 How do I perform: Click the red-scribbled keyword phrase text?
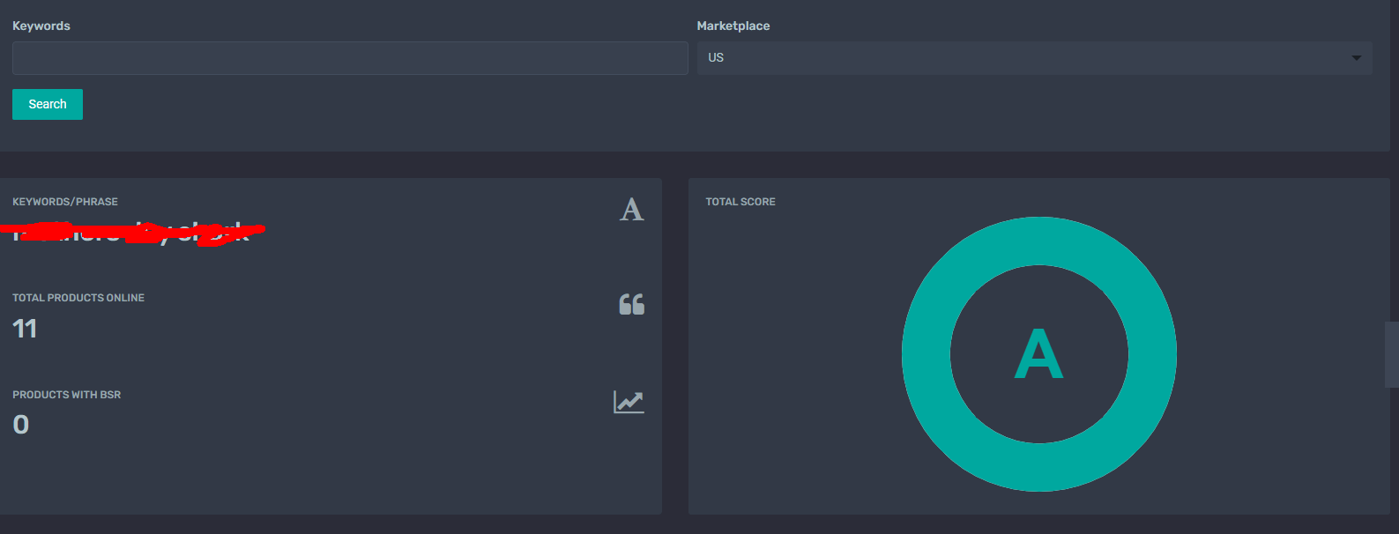tap(132, 233)
